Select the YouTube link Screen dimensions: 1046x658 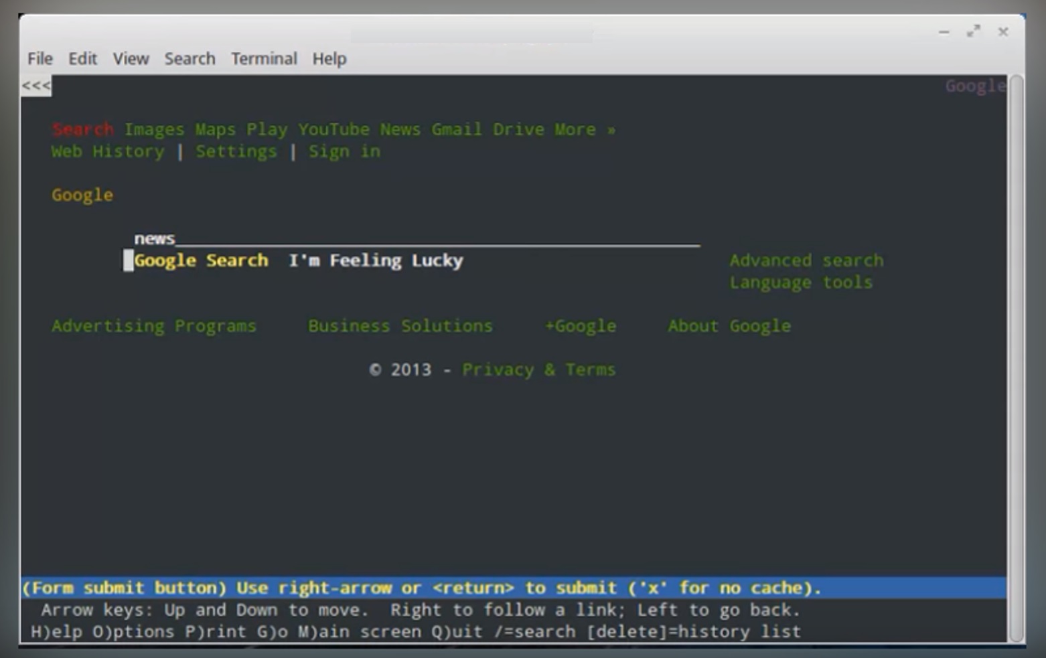333,129
